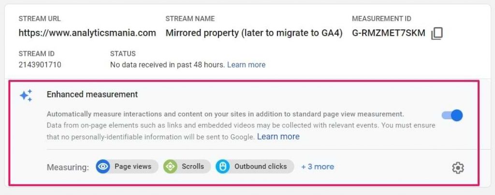Click the Scrolls chip icon

[x=170, y=167]
